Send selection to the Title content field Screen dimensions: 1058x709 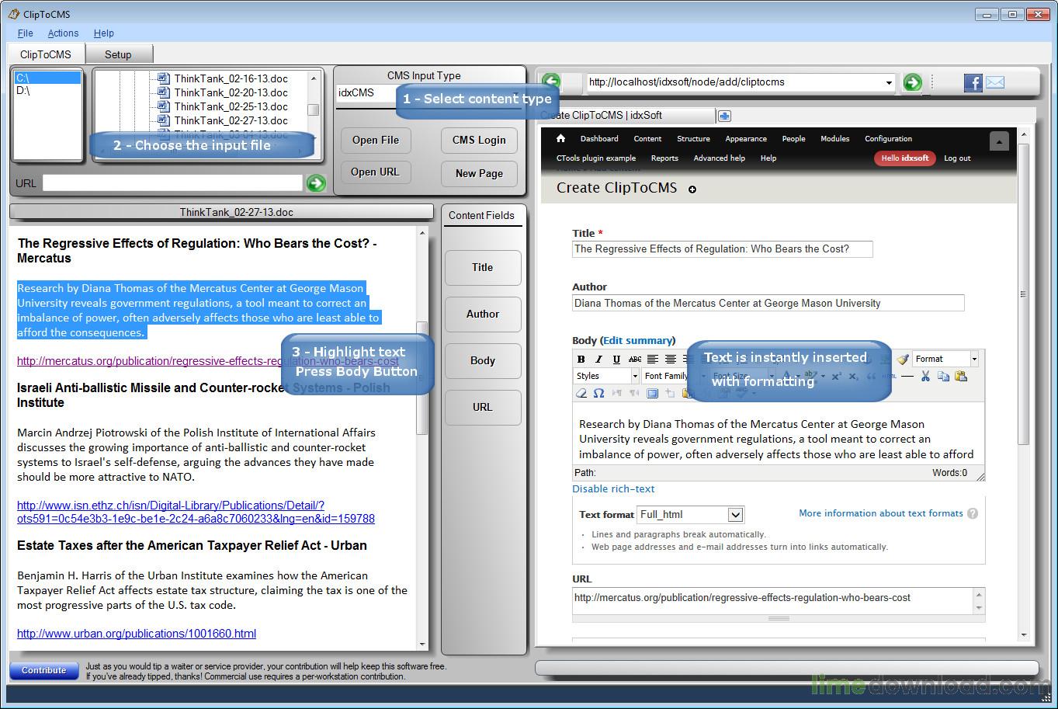tap(483, 268)
